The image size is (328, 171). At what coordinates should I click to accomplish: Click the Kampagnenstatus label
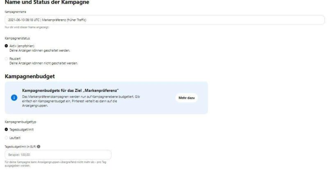(x=17, y=38)
